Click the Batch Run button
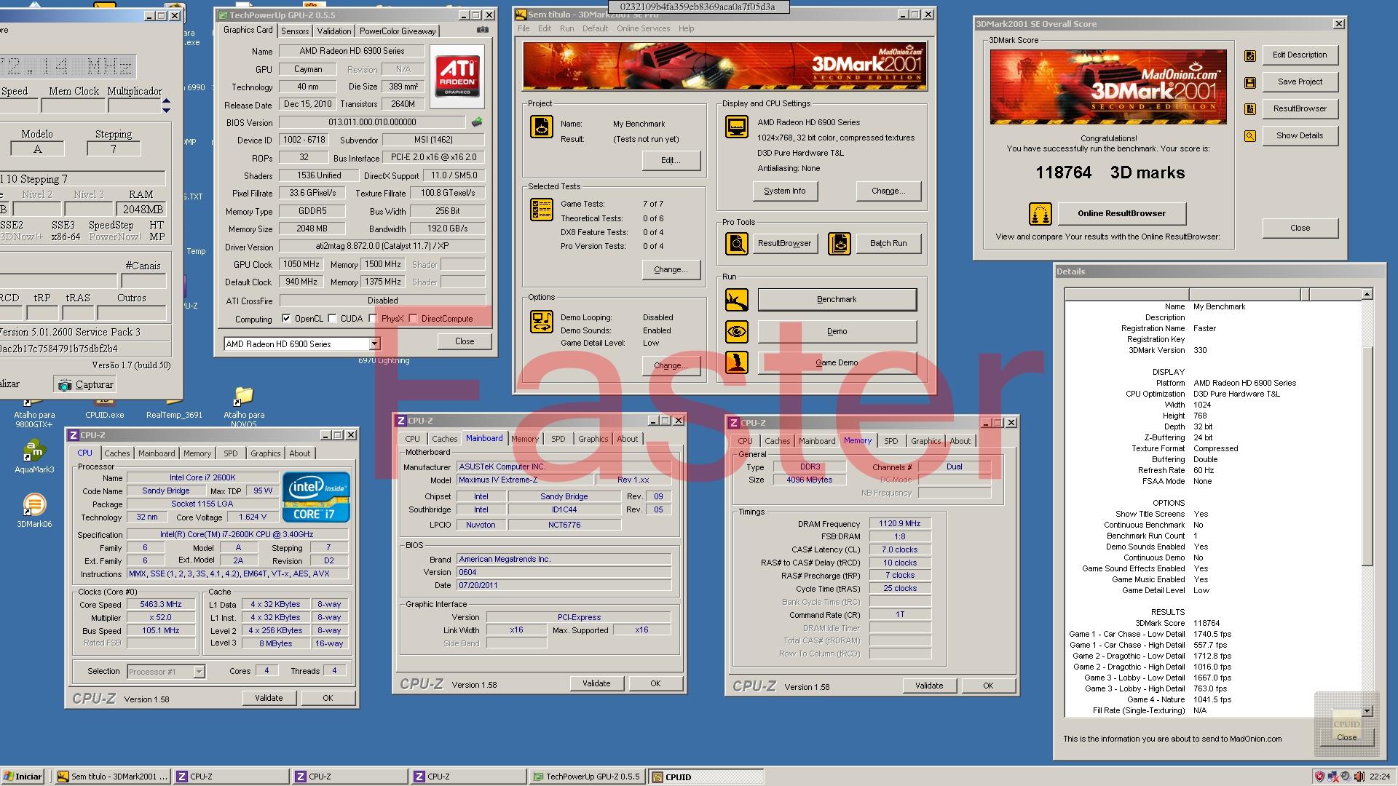Image resolution: width=1398 pixels, height=786 pixels. click(888, 243)
